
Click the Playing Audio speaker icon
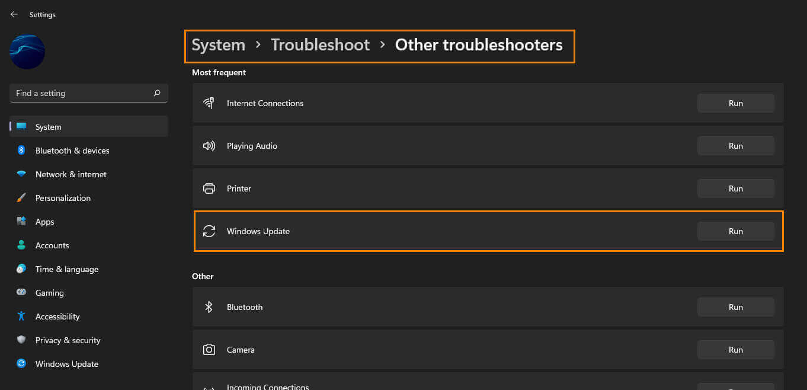tap(209, 146)
